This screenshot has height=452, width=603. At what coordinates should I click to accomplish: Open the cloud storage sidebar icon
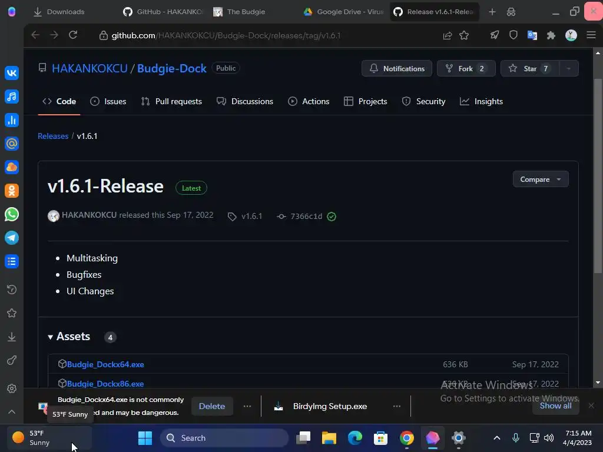[12, 167]
